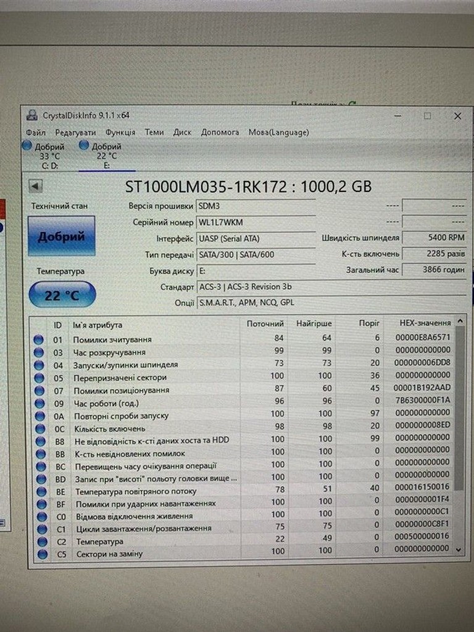Select the Час розкручування attribute row
The image size is (474, 632).
point(243,351)
